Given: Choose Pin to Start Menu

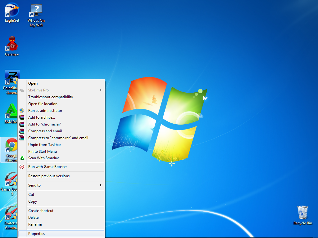Looking at the screenshot, I should (x=61, y=151).
